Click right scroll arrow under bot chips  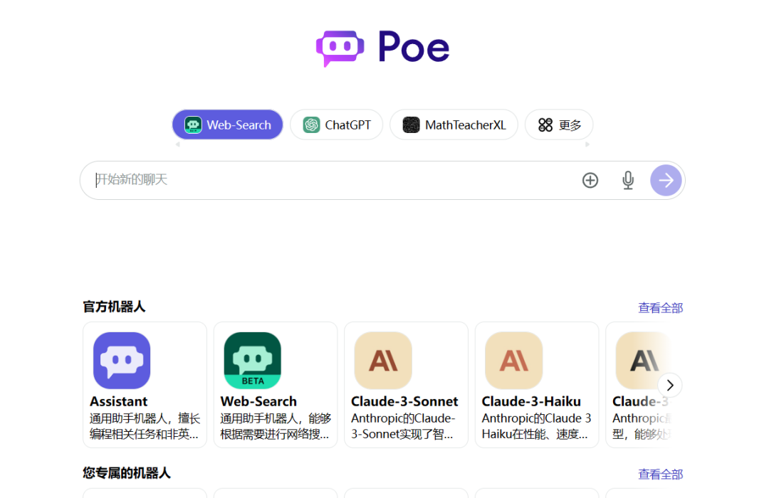click(x=587, y=144)
